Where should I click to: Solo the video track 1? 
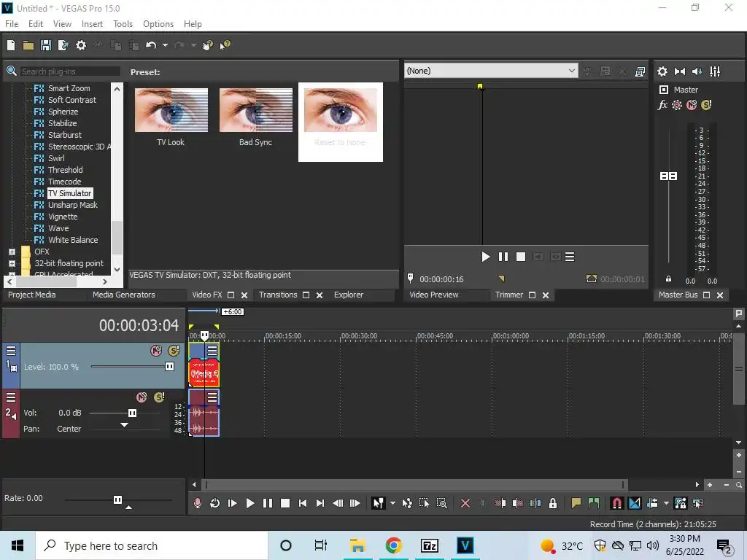[174, 351]
